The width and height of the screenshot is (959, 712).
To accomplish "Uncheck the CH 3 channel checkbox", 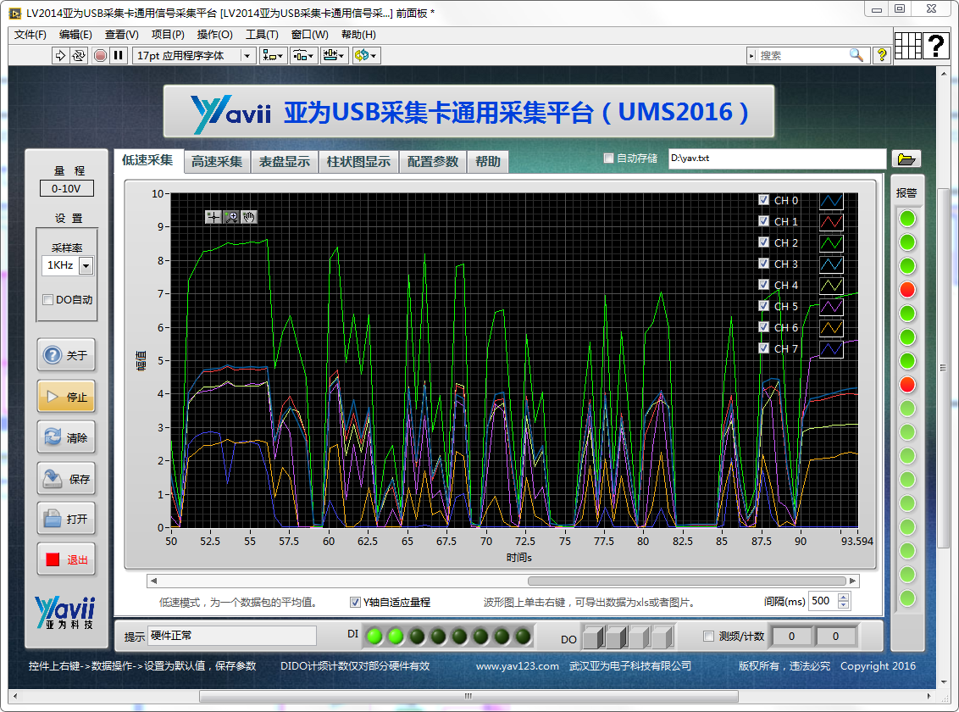I will (x=763, y=264).
